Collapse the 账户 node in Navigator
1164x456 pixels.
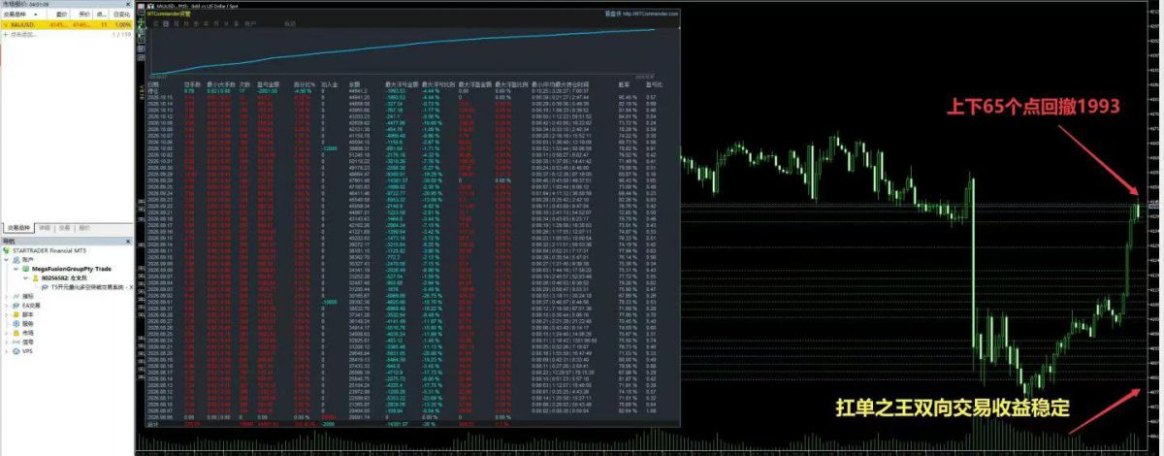point(7,260)
